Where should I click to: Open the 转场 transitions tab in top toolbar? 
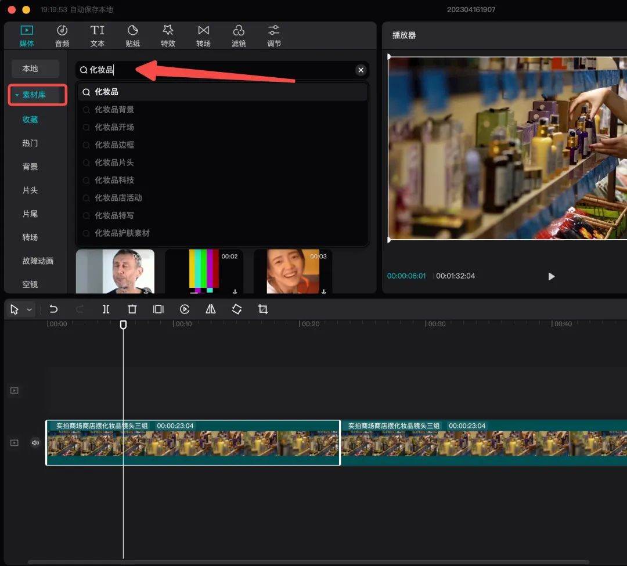(x=204, y=36)
